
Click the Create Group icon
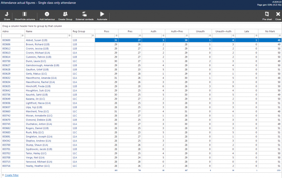[x=65, y=14]
